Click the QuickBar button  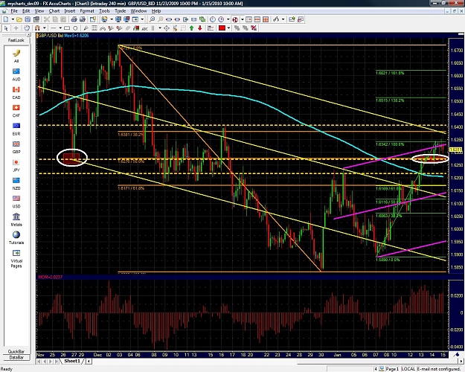(x=16, y=351)
